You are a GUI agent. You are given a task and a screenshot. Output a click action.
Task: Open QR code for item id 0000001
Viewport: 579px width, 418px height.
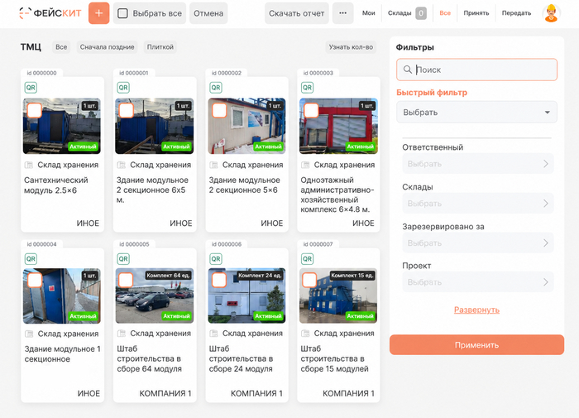click(x=123, y=88)
